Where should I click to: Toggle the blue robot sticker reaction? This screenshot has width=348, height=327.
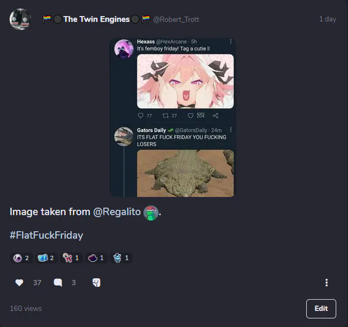click(x=121, y=258)
